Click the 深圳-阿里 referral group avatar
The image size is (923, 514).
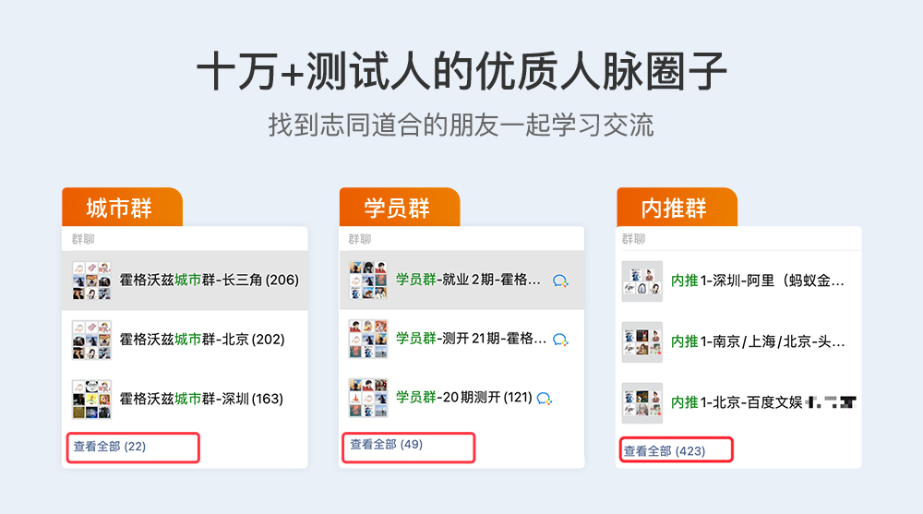[x=641, y=281]
